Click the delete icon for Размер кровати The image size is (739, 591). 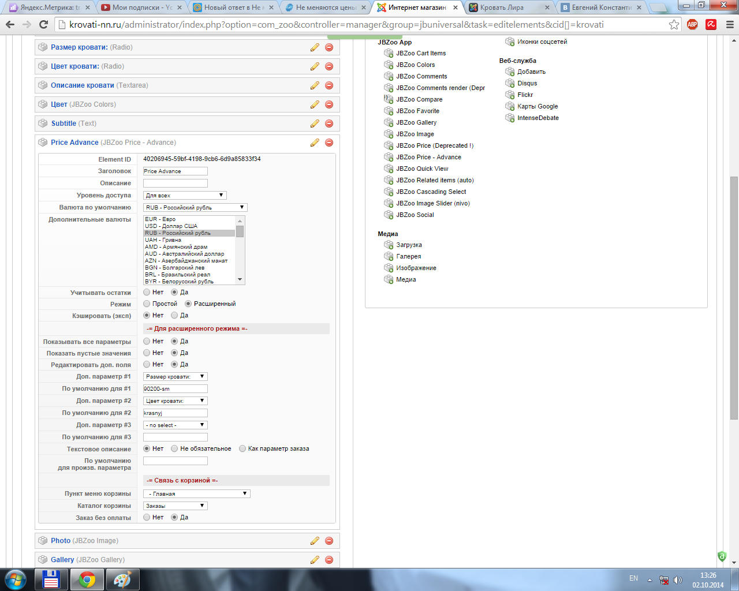[329, 47]
